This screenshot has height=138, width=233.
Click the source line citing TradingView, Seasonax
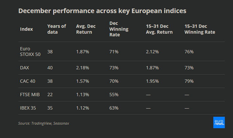[44, 123]
